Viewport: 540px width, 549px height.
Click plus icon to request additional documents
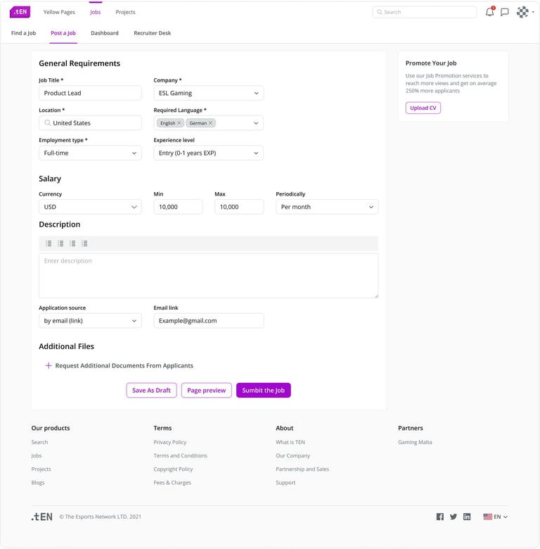49,366
